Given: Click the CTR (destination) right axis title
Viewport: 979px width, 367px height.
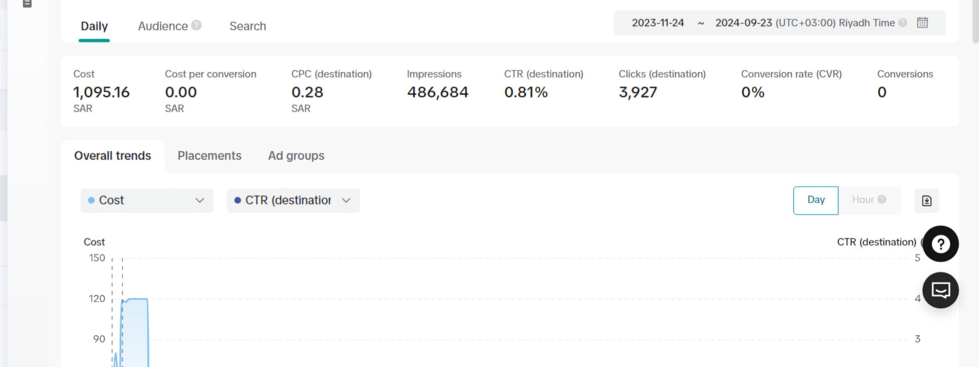Looking at the screenshot, I should [x=877, y=242].
